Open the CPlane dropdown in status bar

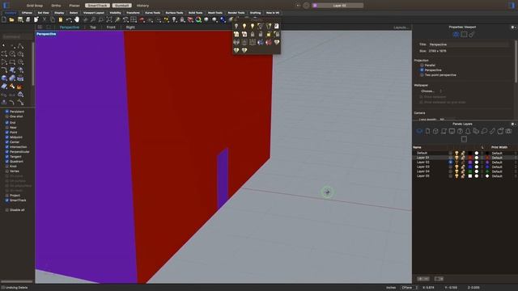pos(410,288)
